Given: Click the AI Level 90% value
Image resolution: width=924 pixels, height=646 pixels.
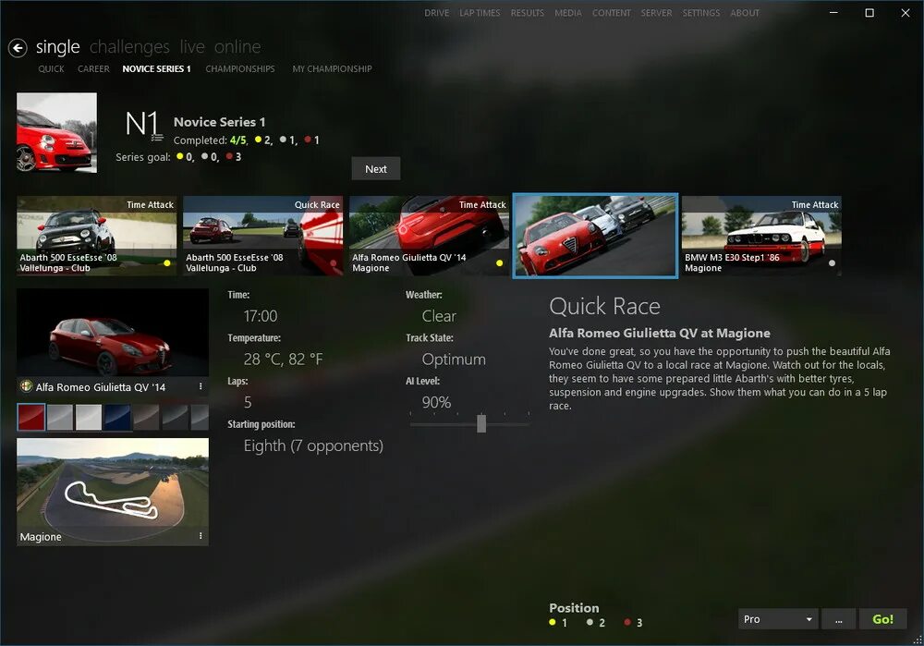Looking at the screenshot, I should click(437, 403).
